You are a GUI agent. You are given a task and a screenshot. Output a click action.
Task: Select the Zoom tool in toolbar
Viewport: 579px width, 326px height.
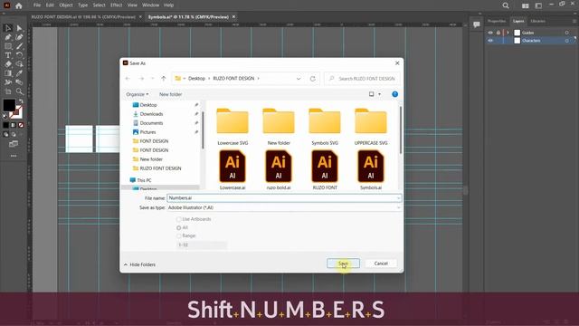pyautogui.click(x=19, y=91)
